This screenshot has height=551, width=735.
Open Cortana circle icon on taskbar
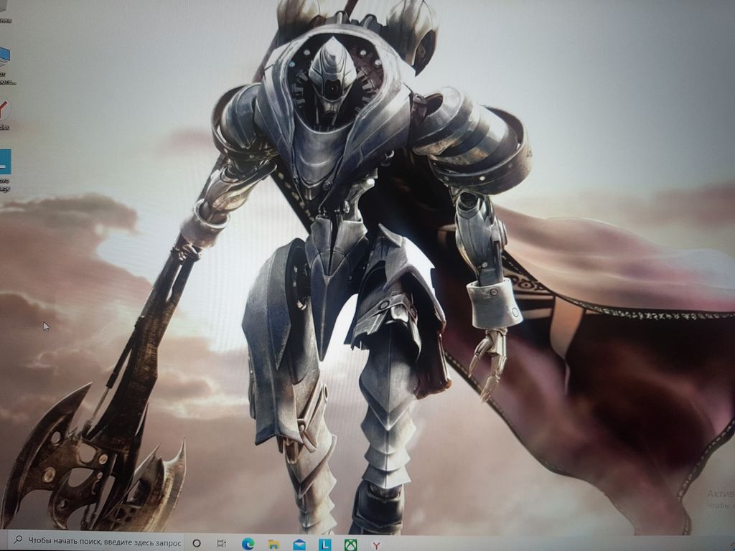tap(197, 543)
